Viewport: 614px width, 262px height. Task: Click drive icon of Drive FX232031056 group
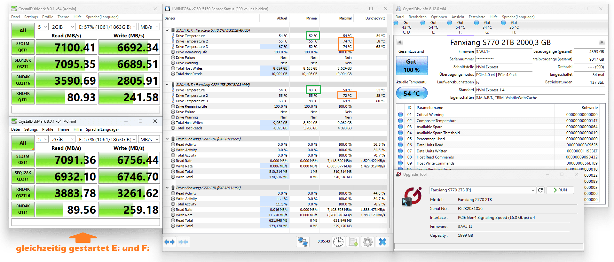(173, 188)
